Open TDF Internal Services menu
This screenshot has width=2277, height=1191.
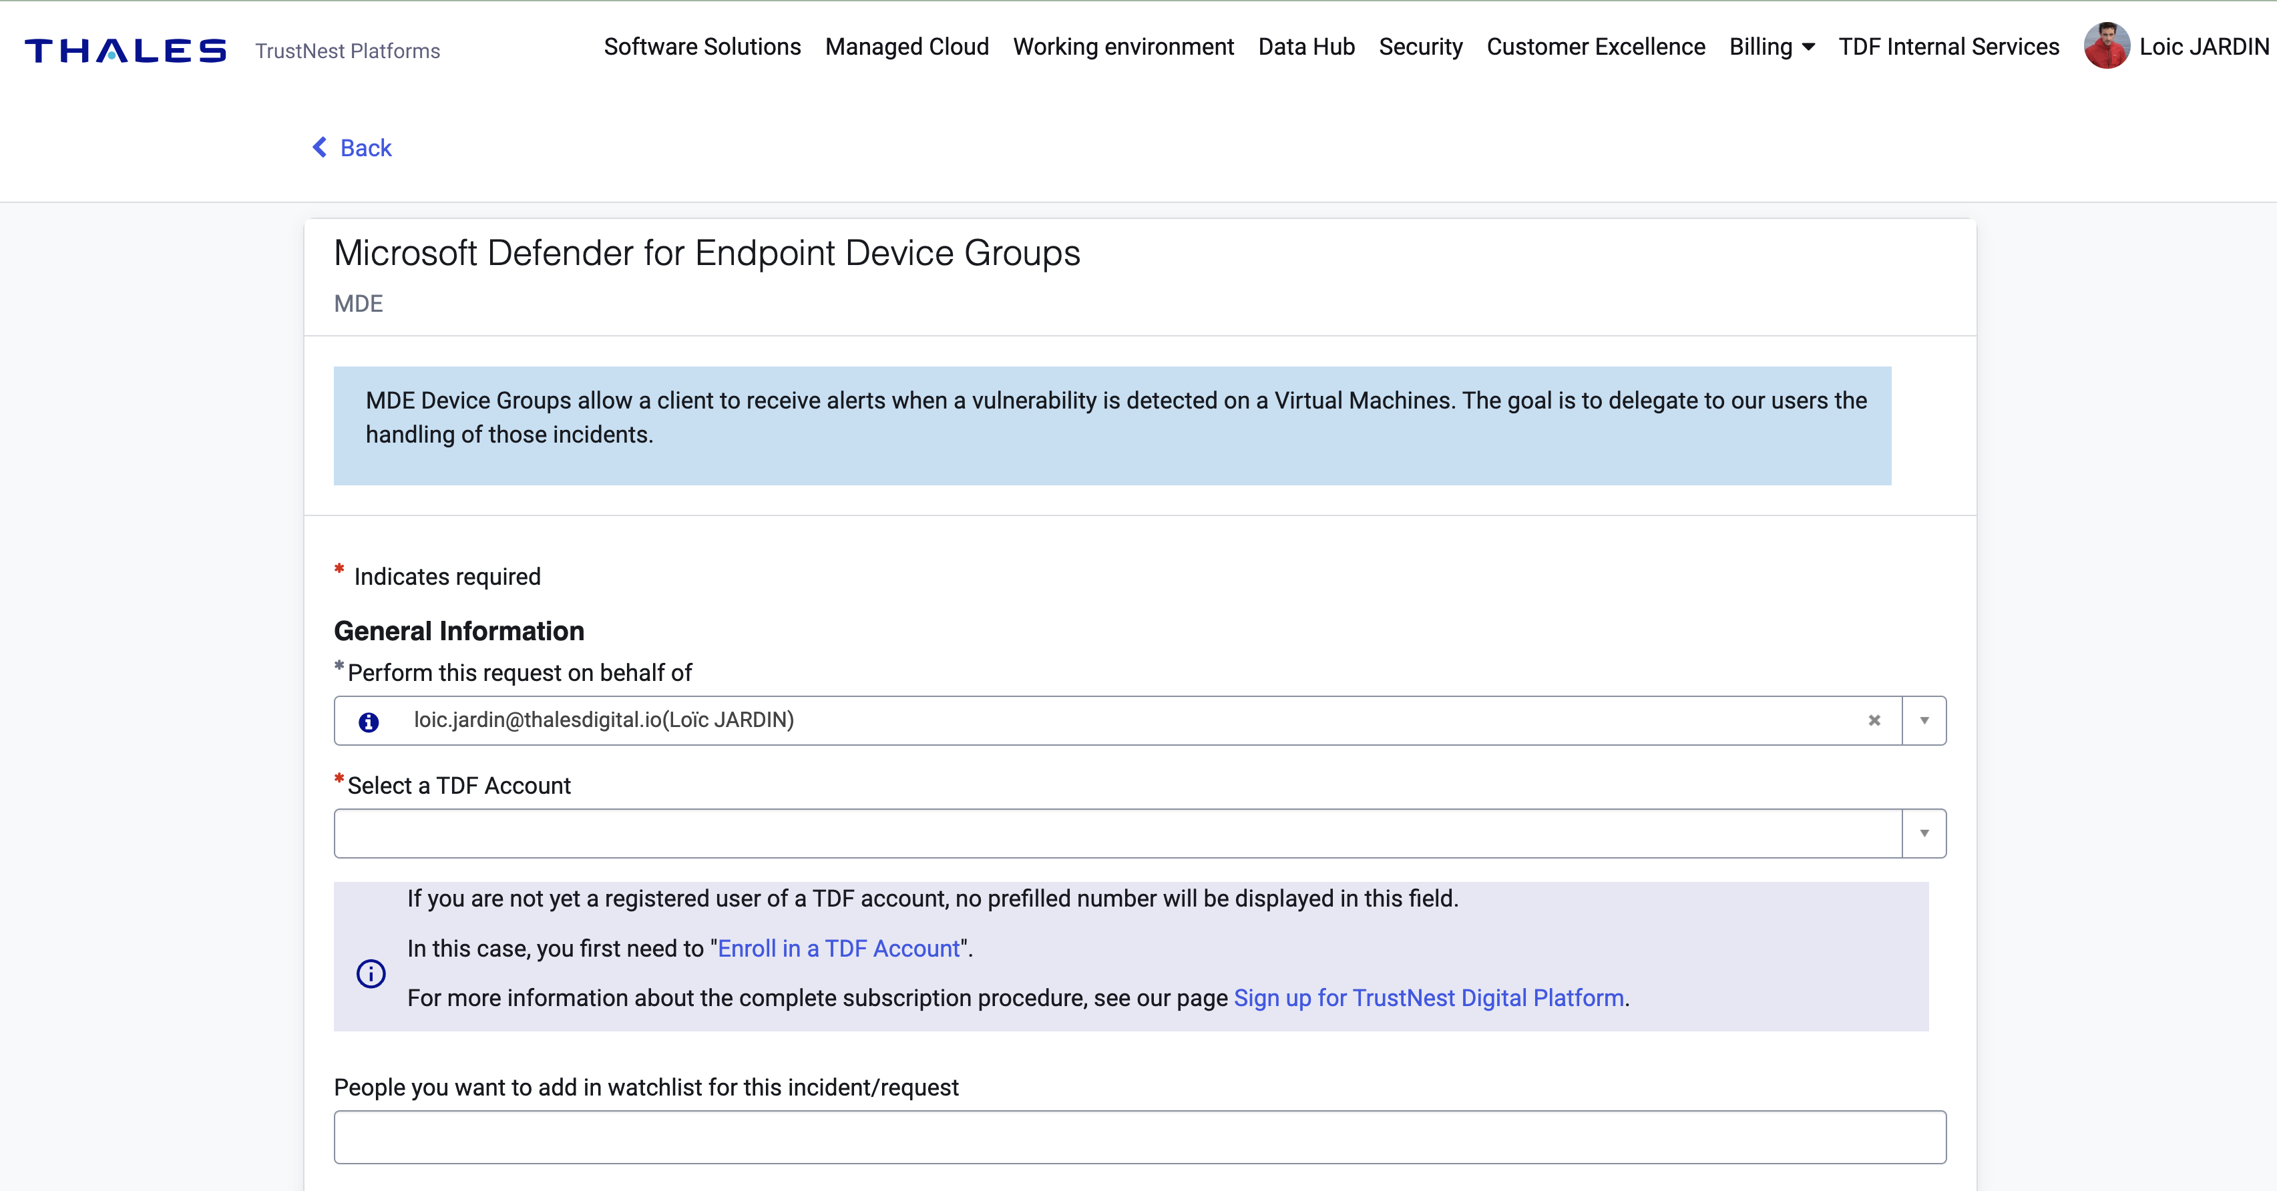tap(1948, 47)
